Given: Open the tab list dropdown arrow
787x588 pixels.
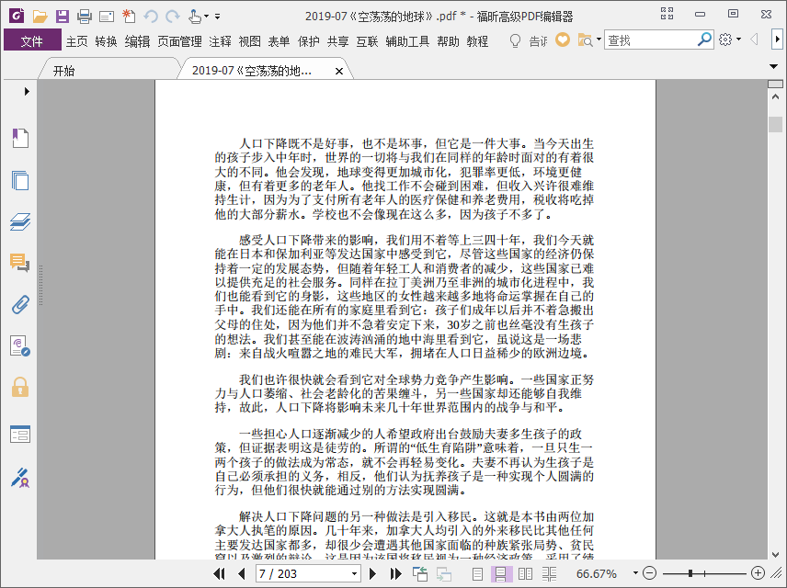Looking at the screenshot, I should [773, 66].
